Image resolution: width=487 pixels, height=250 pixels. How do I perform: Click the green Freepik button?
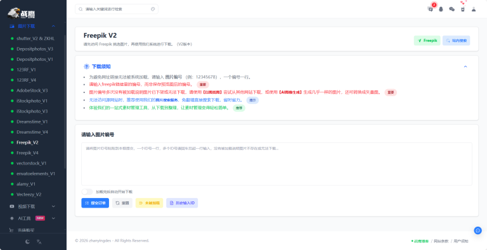click(427, 41)
